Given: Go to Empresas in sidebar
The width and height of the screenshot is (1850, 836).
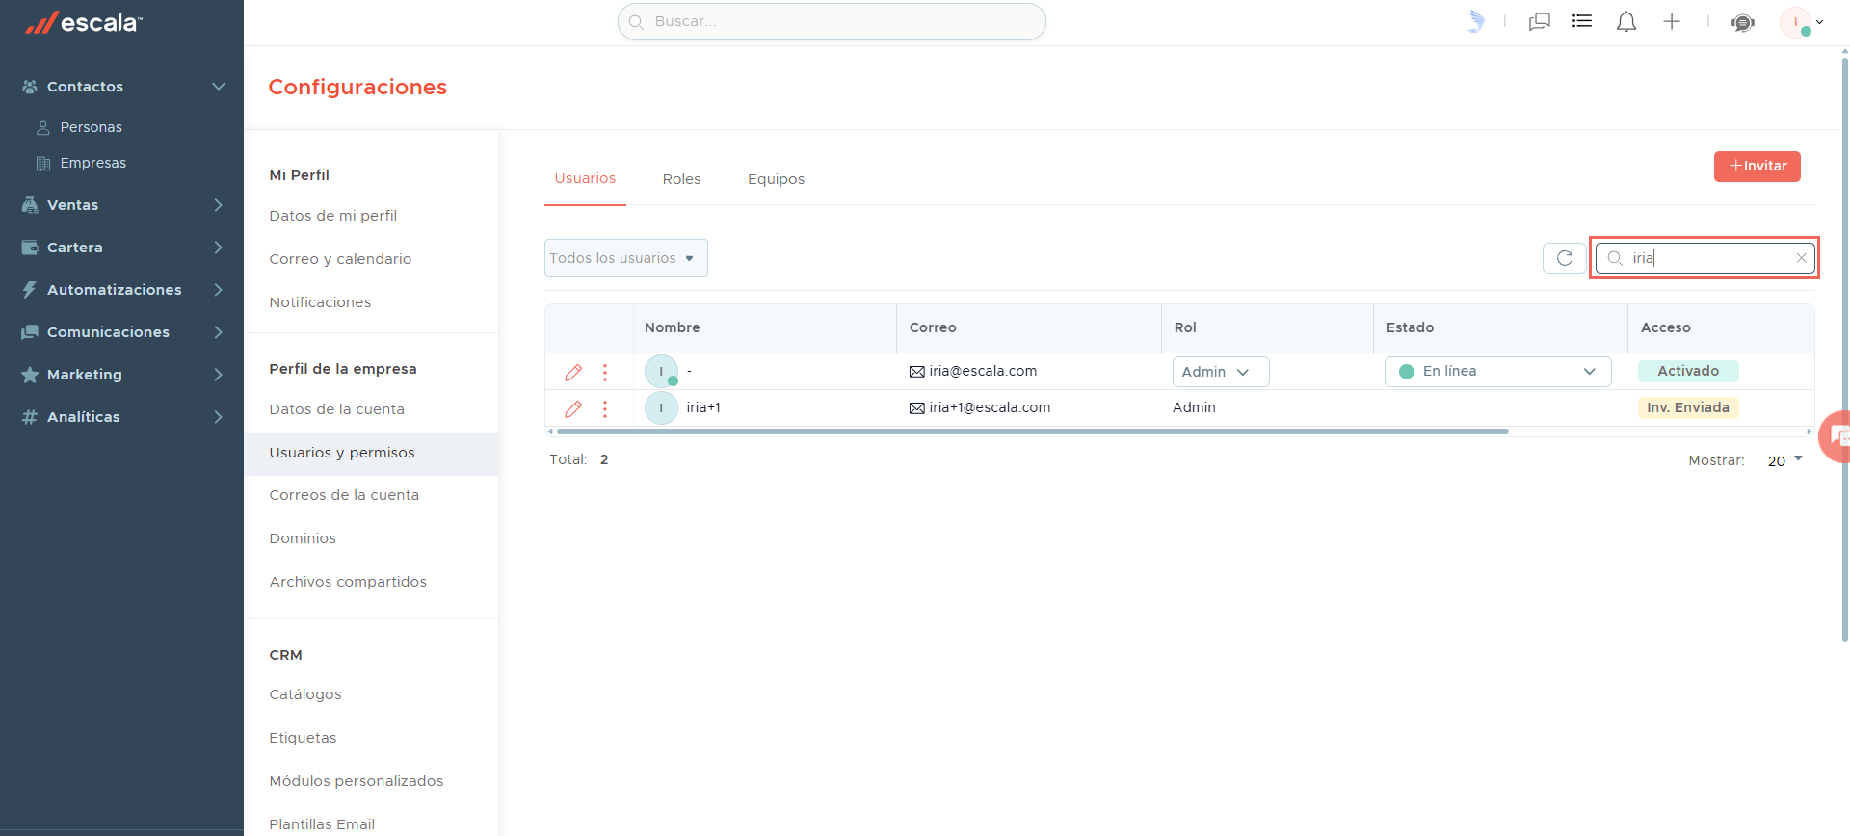Looking at the screenshot, I should [x=93, y=163].
